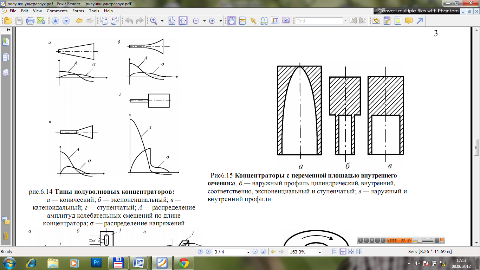Open the Edit menu
The image size is (480, 270).
[x=25, y=11]
